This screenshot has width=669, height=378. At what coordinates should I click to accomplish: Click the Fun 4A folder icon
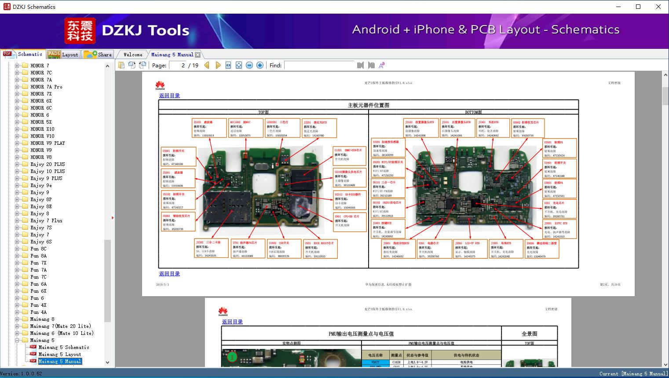tap(25, 312)
